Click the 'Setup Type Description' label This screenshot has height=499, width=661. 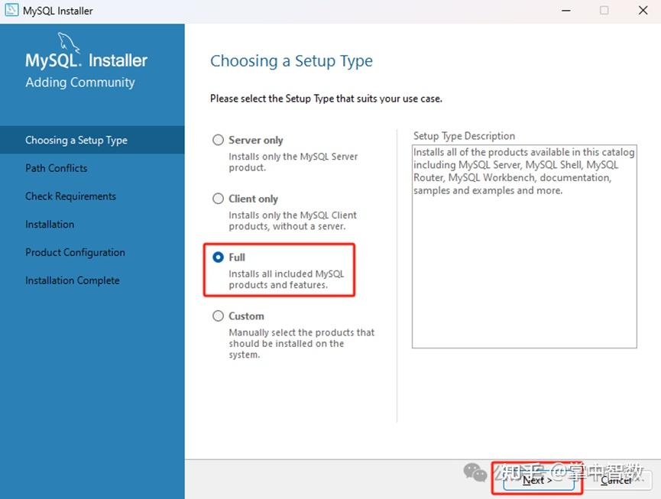pos(464,136)
